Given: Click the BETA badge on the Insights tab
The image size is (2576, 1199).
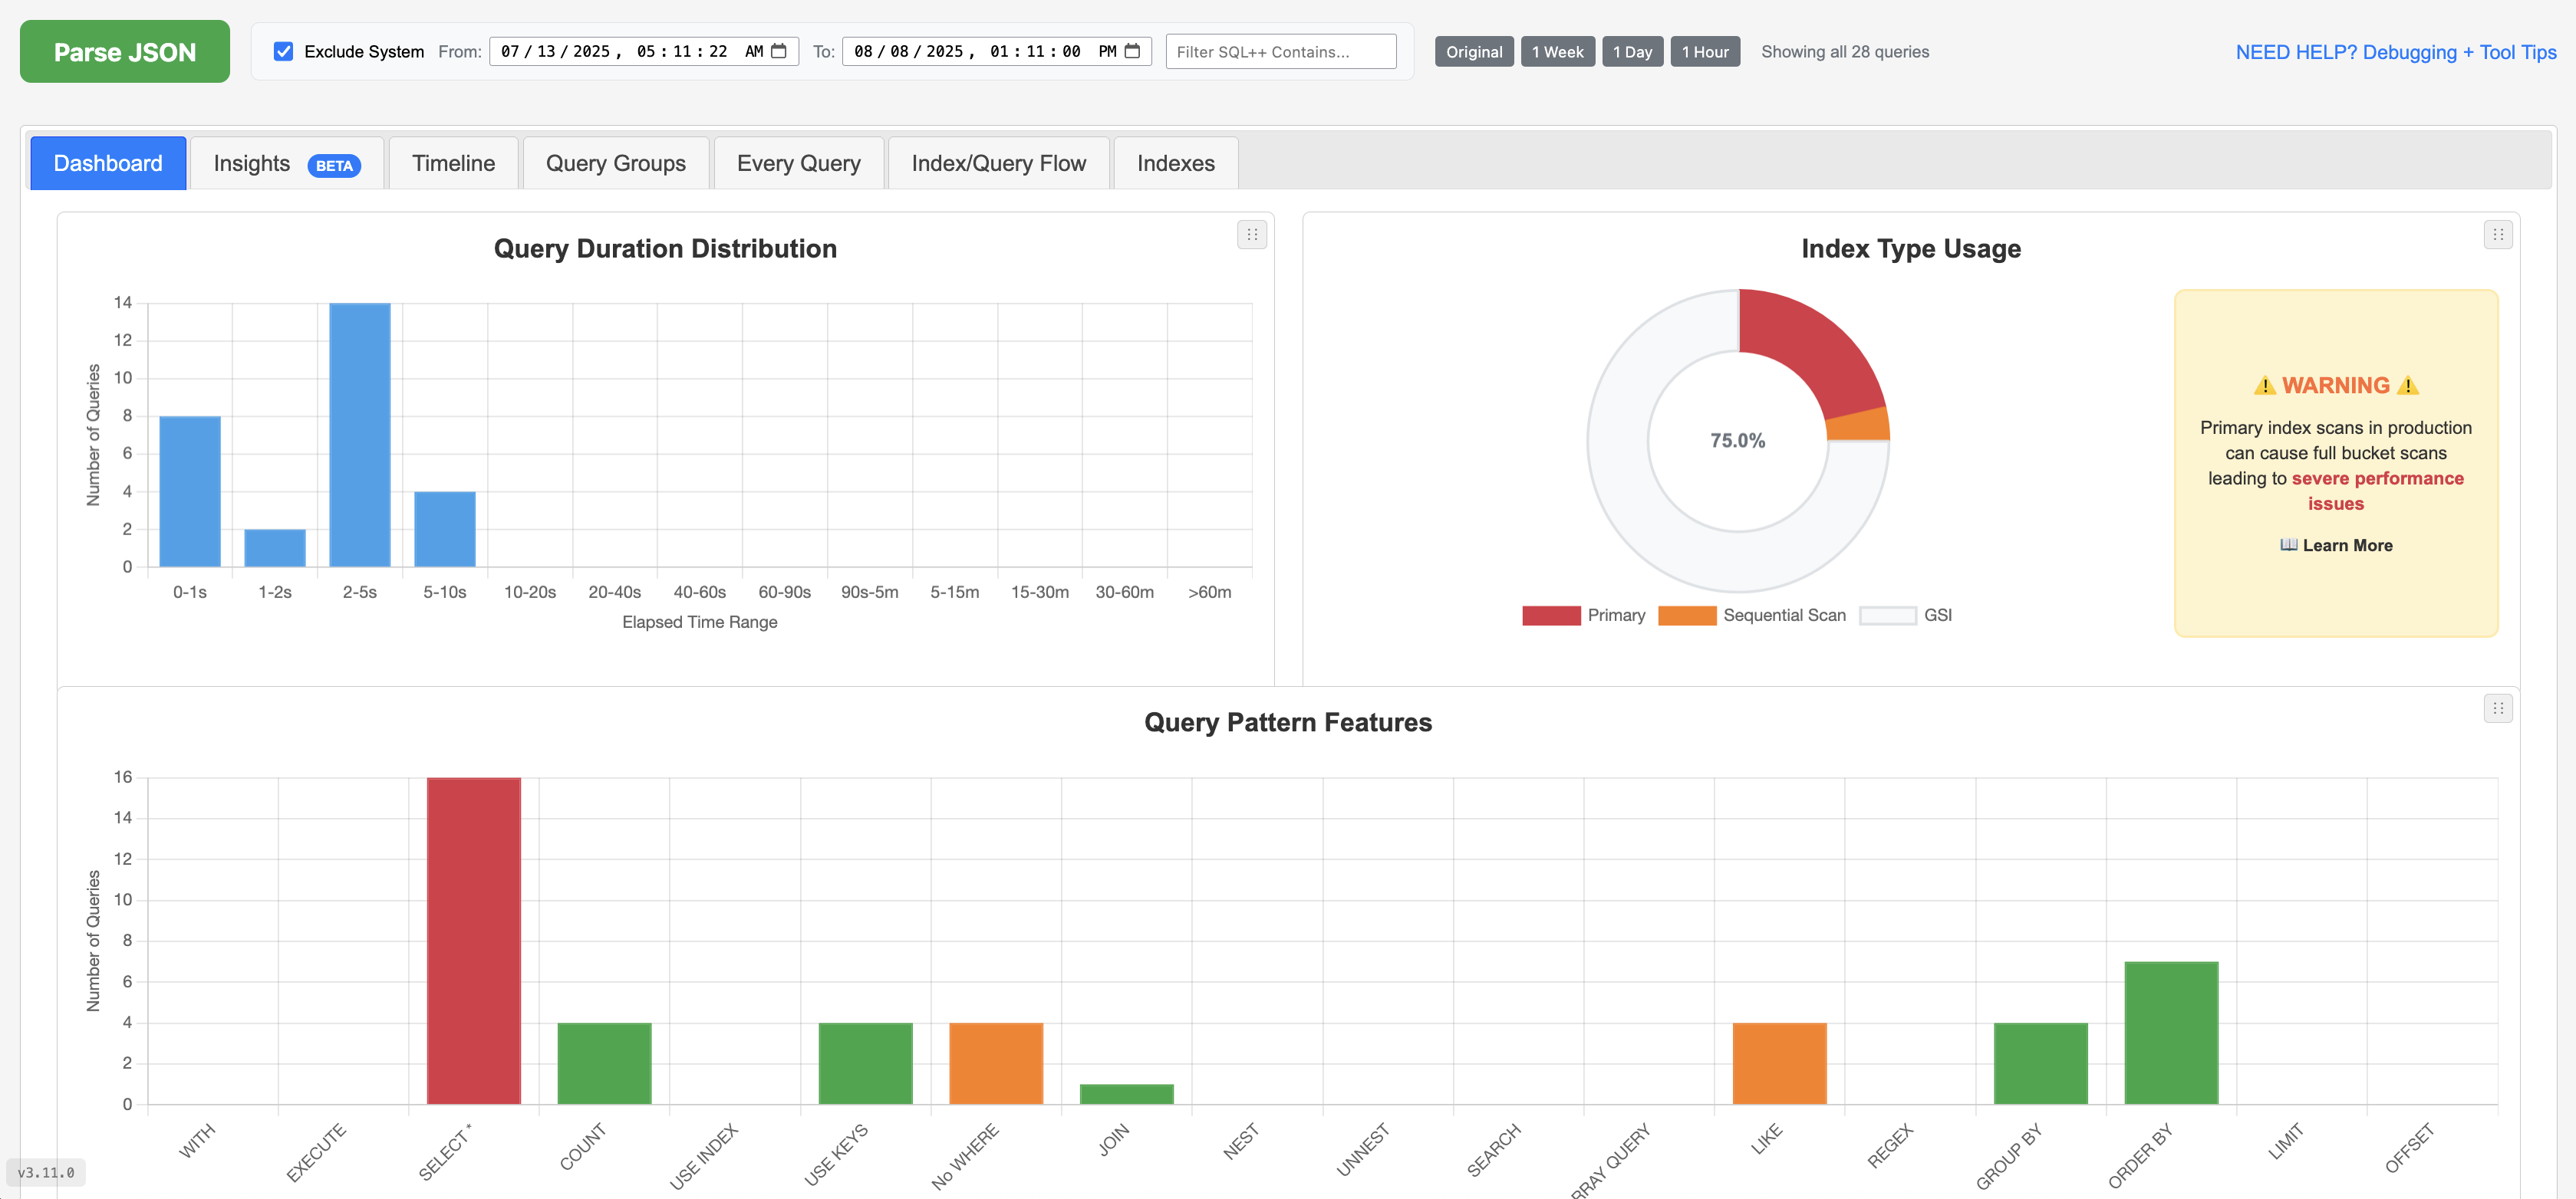Looking at the screenshot, I should coord(334,166).
